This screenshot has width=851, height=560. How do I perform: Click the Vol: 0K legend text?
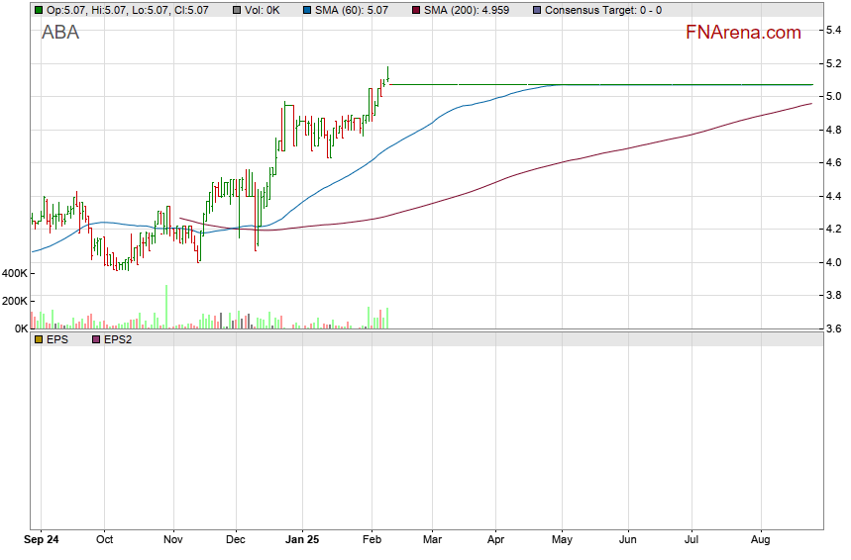(x=266, y=10)
